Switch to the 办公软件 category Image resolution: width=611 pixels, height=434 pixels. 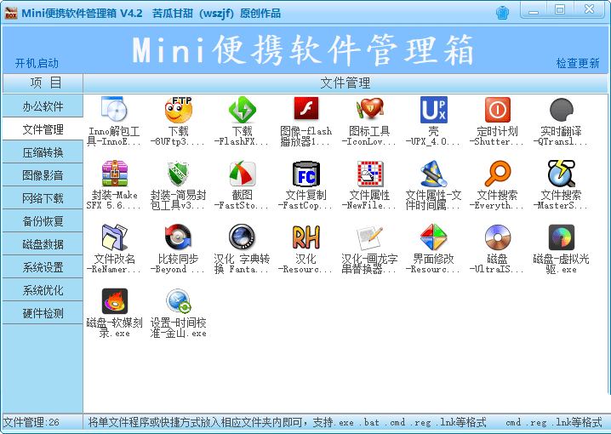point(43,106)
